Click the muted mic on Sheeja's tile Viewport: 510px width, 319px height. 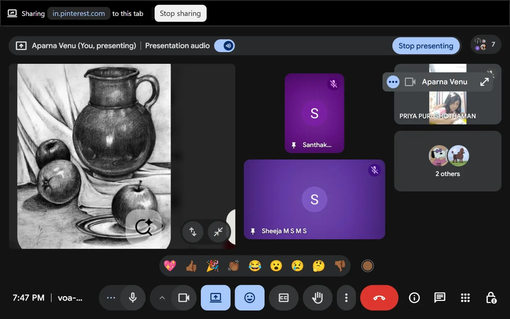[375, 170]
